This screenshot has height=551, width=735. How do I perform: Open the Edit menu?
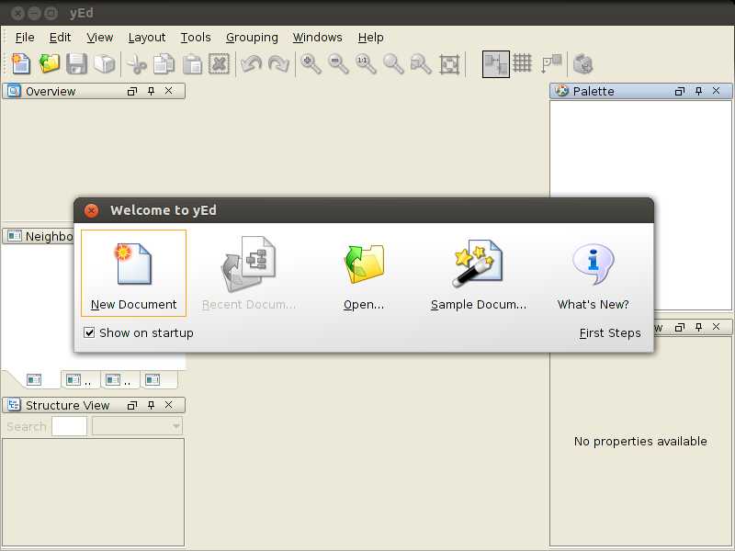click(x=60, y=37)
